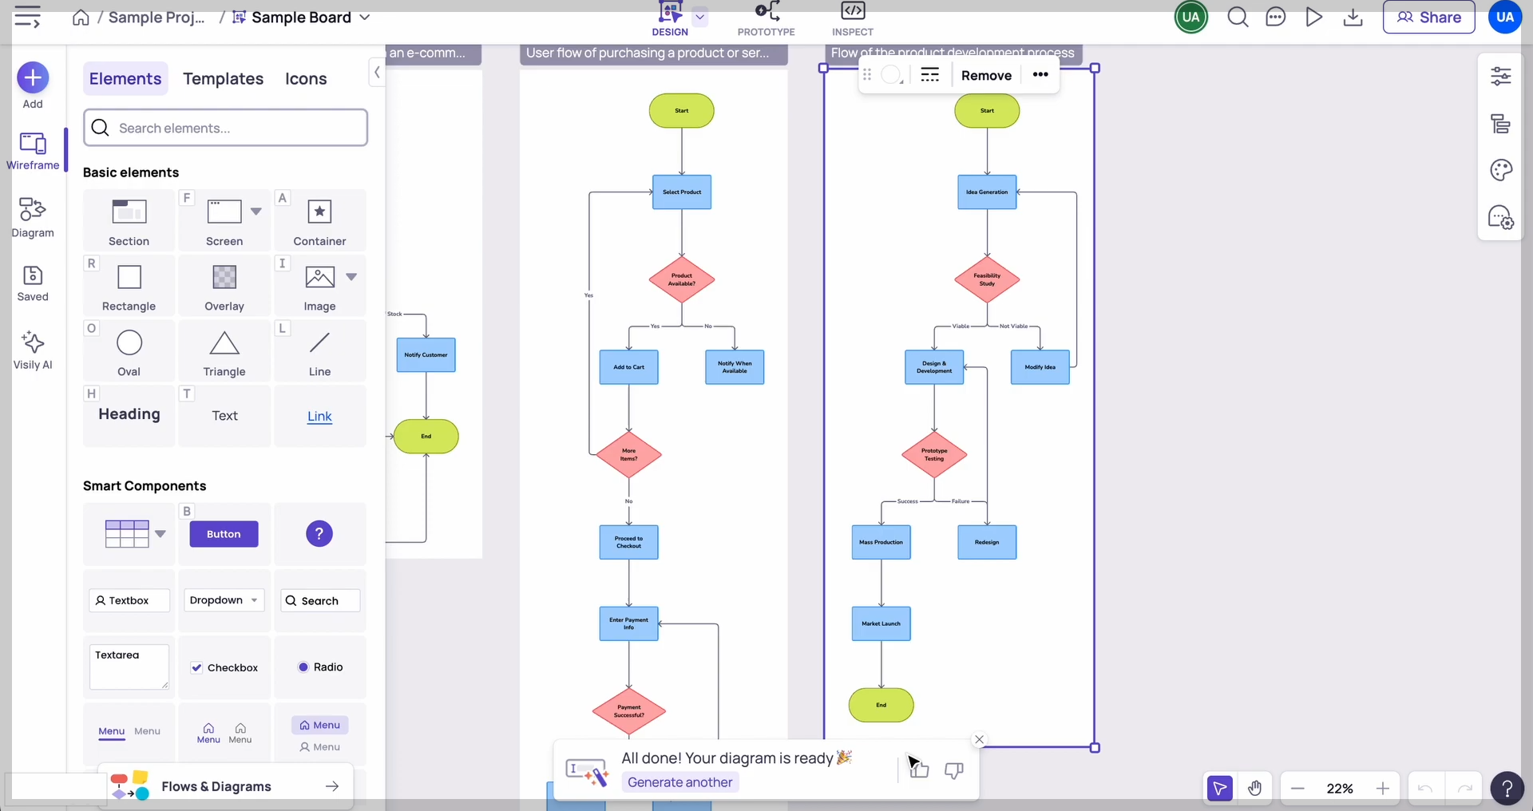
Task: Open line style icon in floating toolbar
Action: [929, 75]
